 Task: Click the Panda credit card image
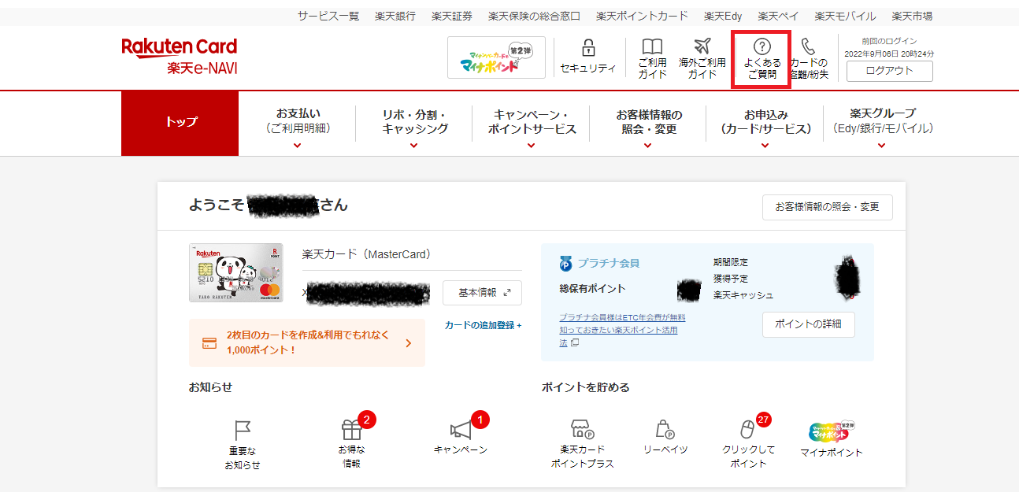pyautogui.click(x=235, y=272)
